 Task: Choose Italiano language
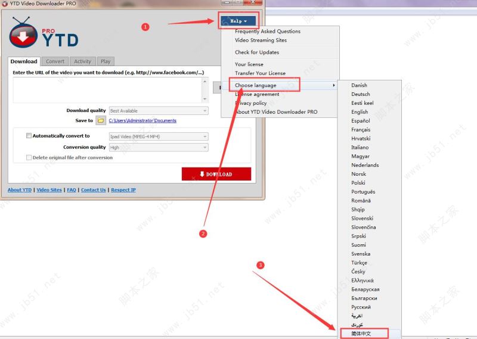[x=369, y=147]
